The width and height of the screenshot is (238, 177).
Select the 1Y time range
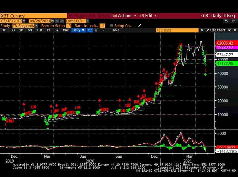point(48,30)
